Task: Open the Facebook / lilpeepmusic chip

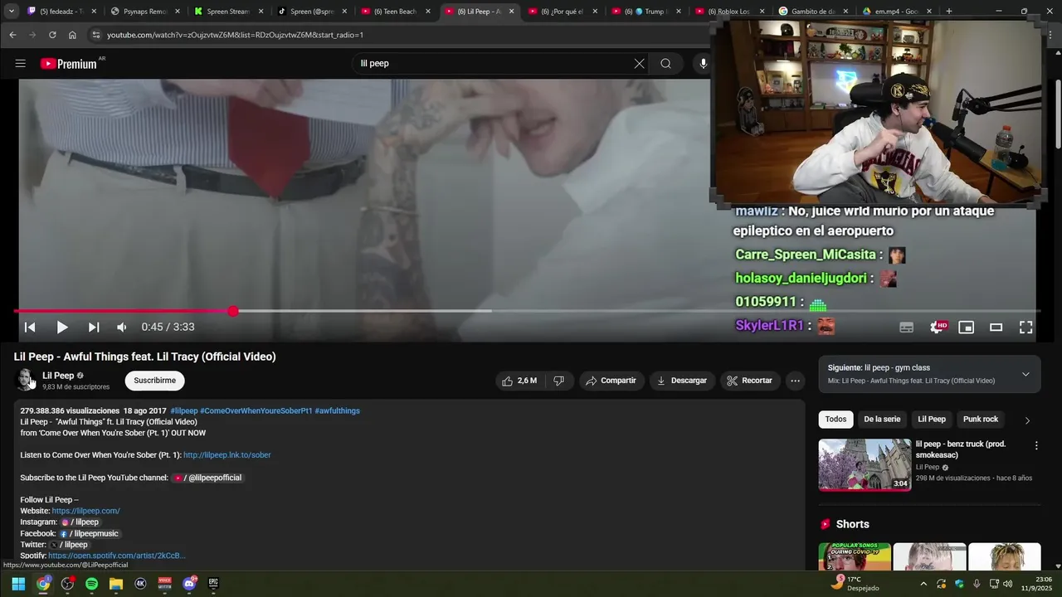Action: pos(89,534)
